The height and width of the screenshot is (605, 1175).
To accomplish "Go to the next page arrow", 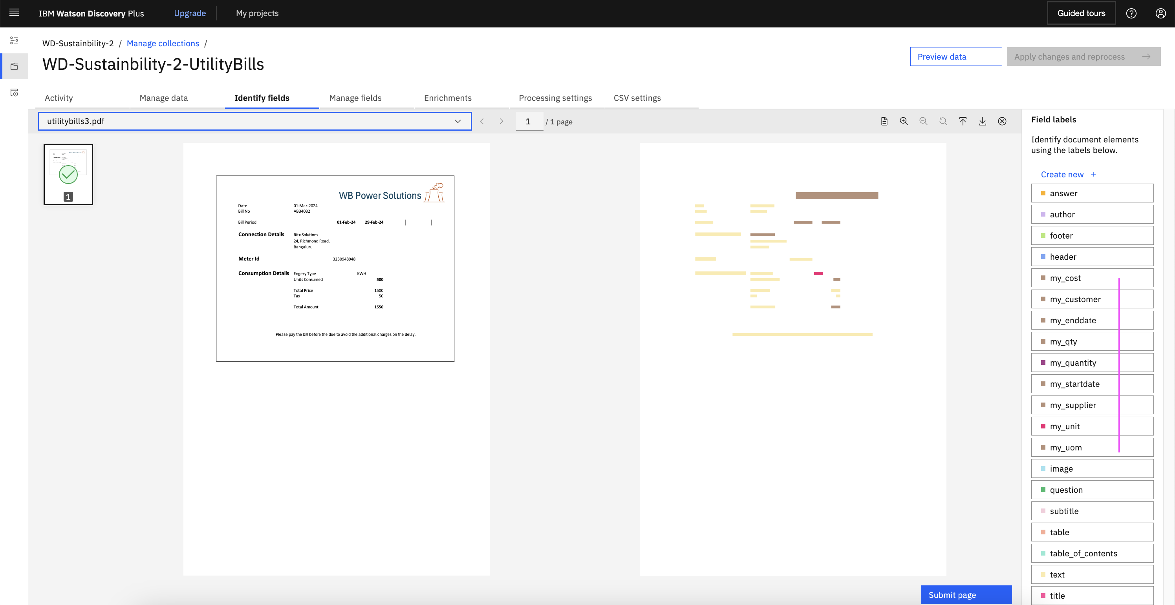I will pos(501,121).
